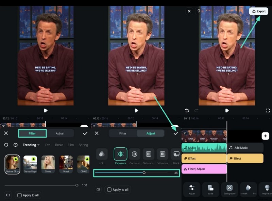Screen dimensions: 272x201
Task: Open the Vibrance adjustment
Action: 163,153
